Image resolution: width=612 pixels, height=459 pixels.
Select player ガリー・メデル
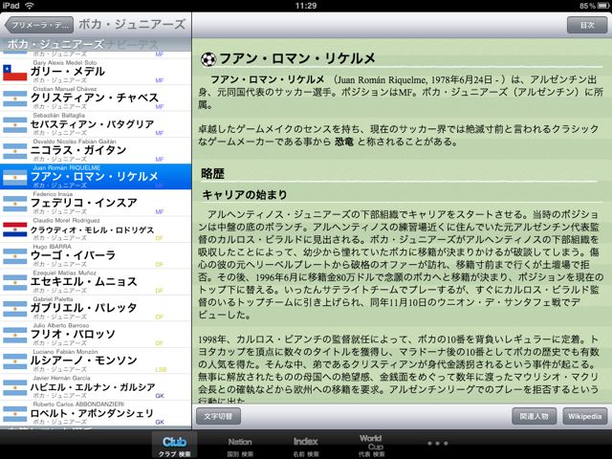(96, 72)
